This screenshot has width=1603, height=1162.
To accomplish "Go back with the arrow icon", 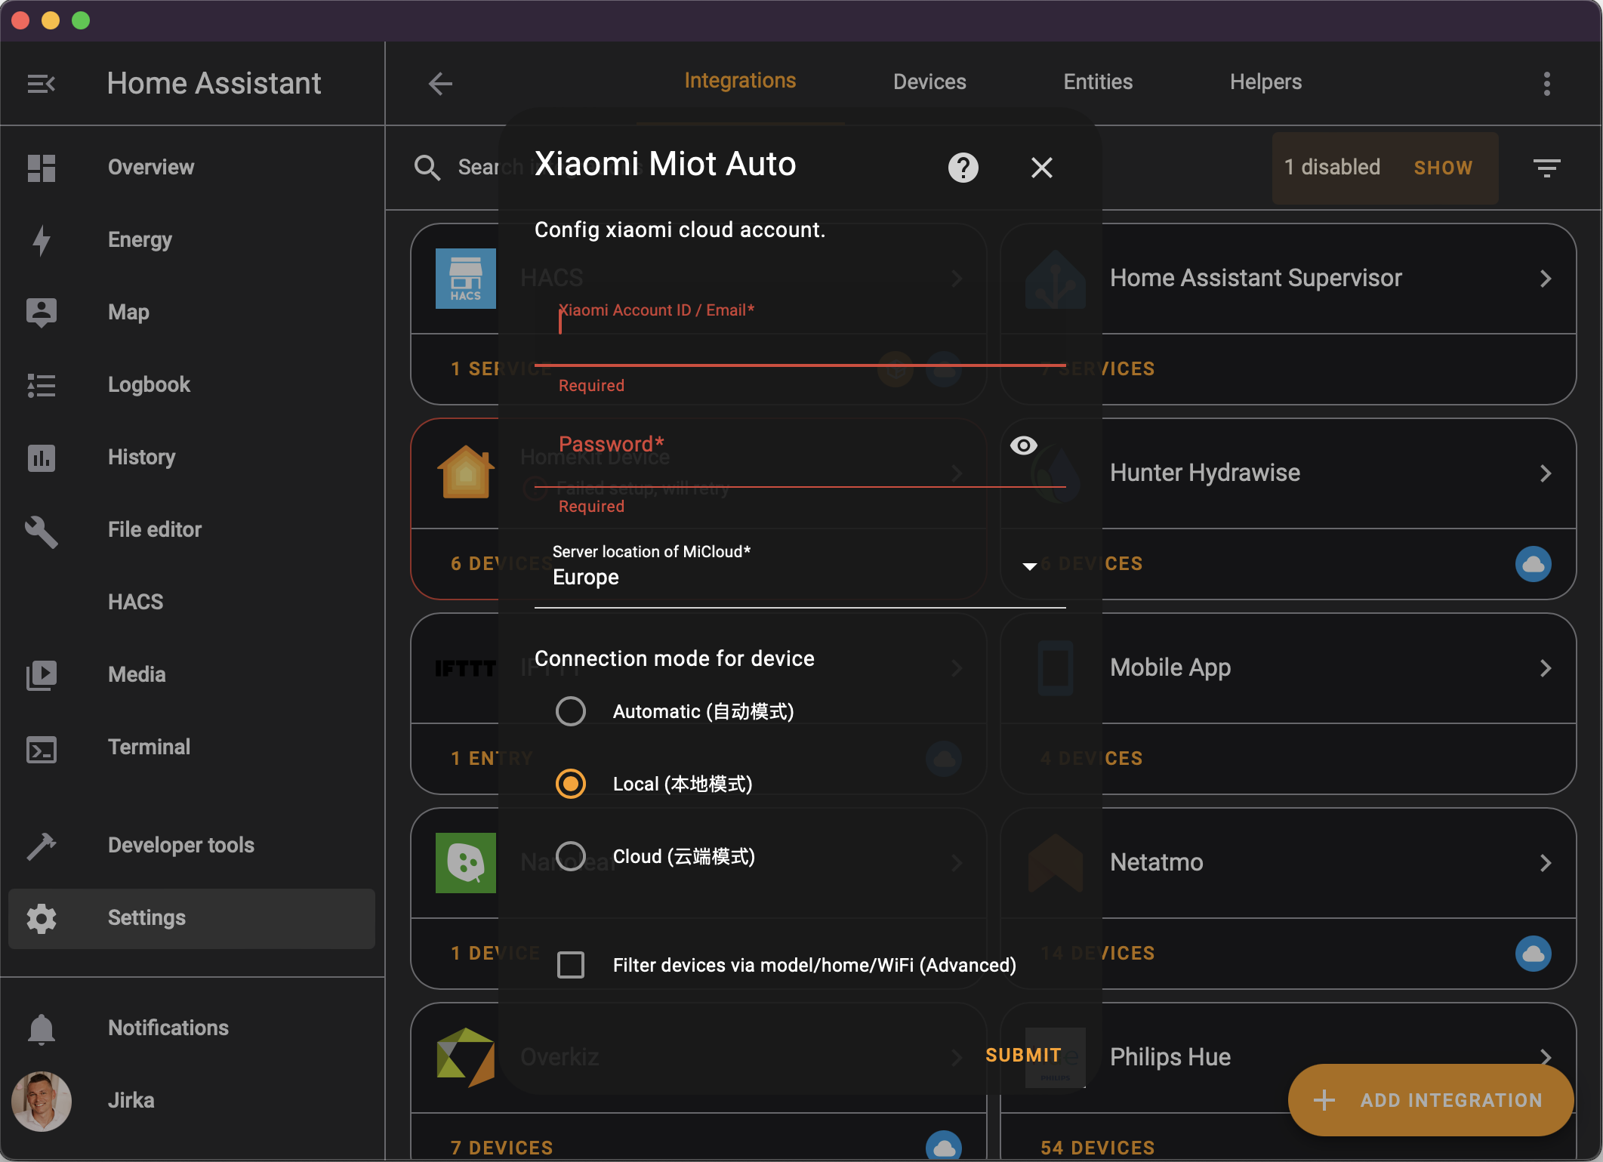I will click(x=440, y=83).
